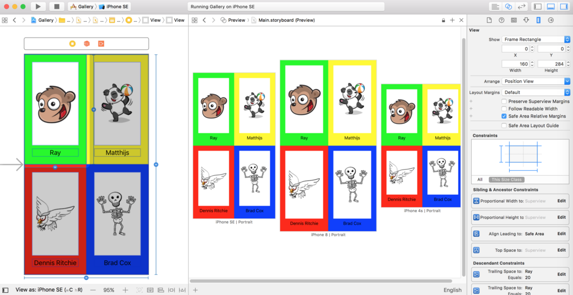Image resolution: width=573 pixels, height=295 pixels.
Task: Click the Stop button in toolbar
Action: pos(57,7)
